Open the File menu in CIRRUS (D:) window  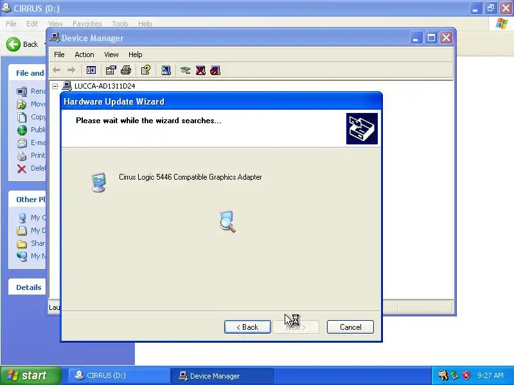point(11,24)
